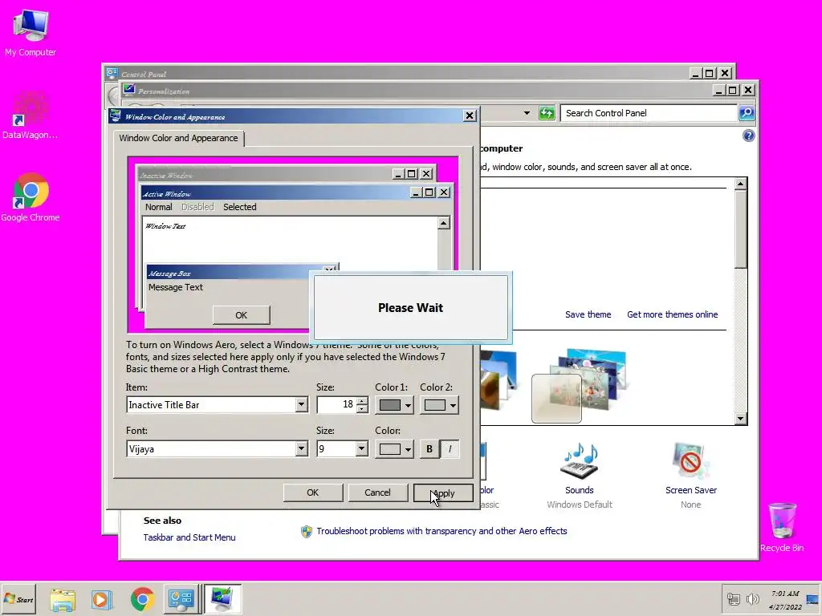Click OK at the dialog bottom

[312, 492]
